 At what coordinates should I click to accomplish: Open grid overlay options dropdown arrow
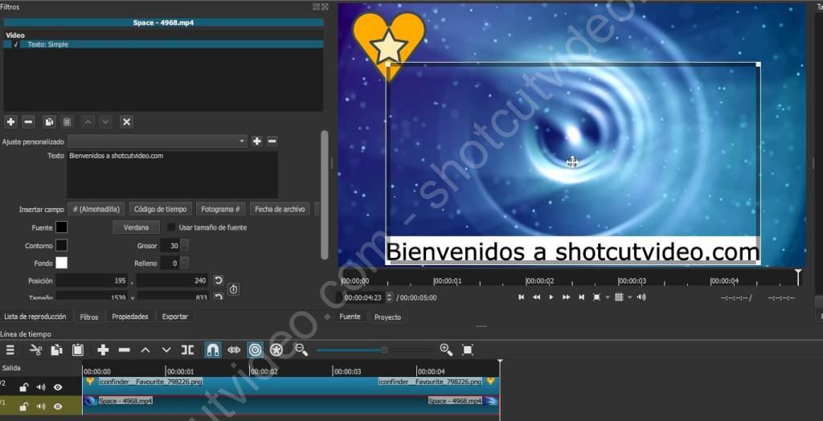click(629, 297)
